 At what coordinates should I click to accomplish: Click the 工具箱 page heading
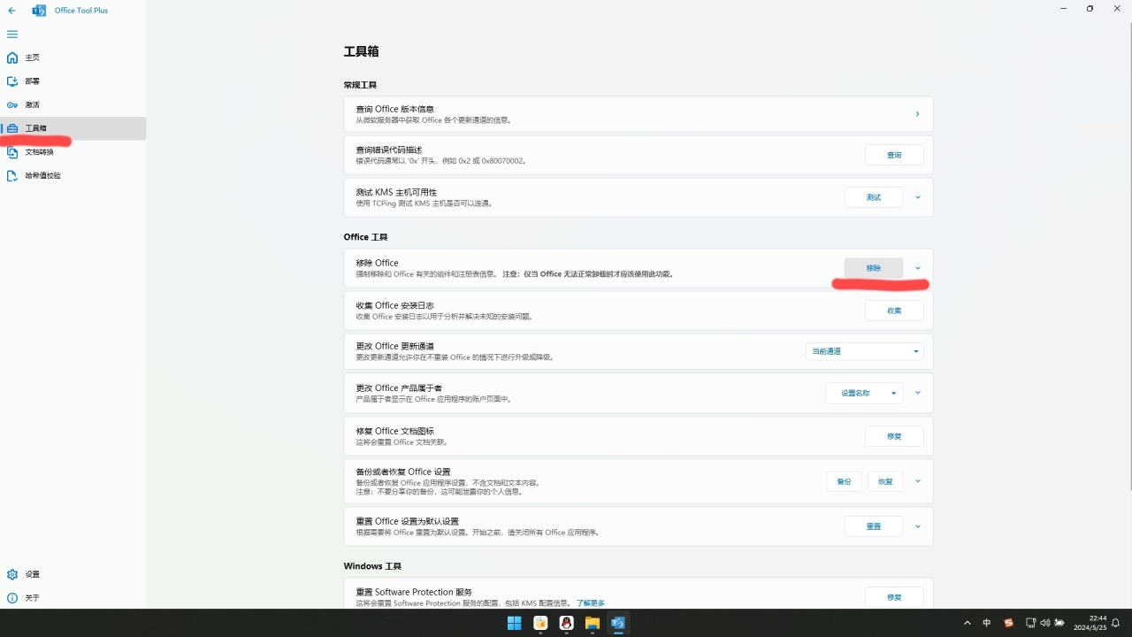click(x=361, y=52)
